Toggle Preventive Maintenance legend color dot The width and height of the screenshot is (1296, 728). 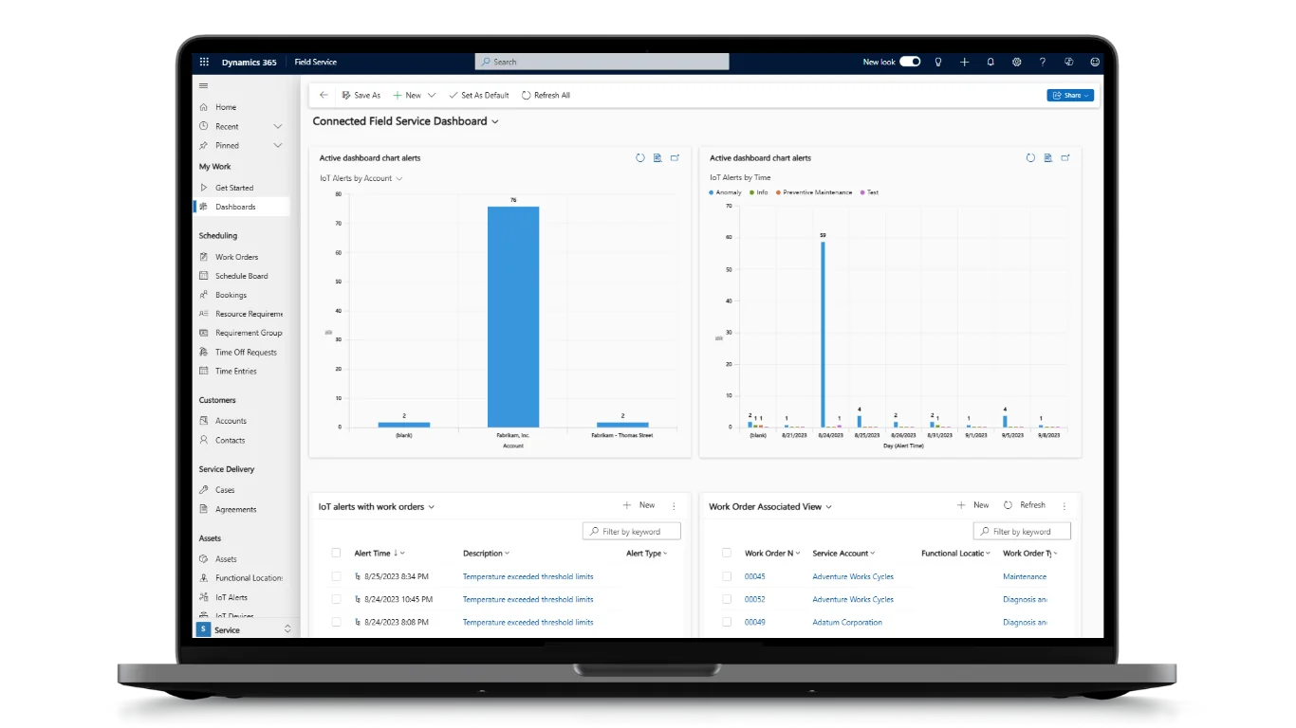pos(778,192)
